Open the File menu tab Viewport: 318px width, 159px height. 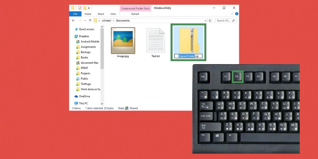(x=75, y=14)
